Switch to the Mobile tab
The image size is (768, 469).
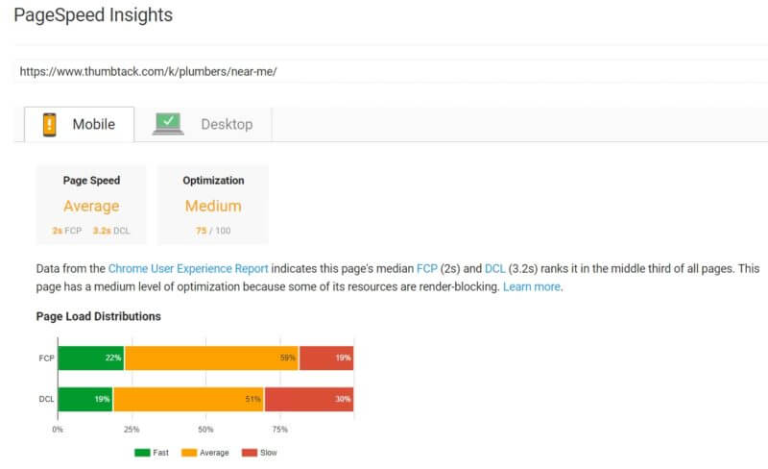pyautogui.click(x=80, y=125)
